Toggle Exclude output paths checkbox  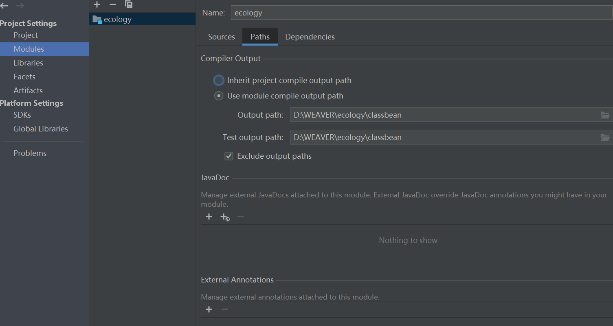[229, 156]
